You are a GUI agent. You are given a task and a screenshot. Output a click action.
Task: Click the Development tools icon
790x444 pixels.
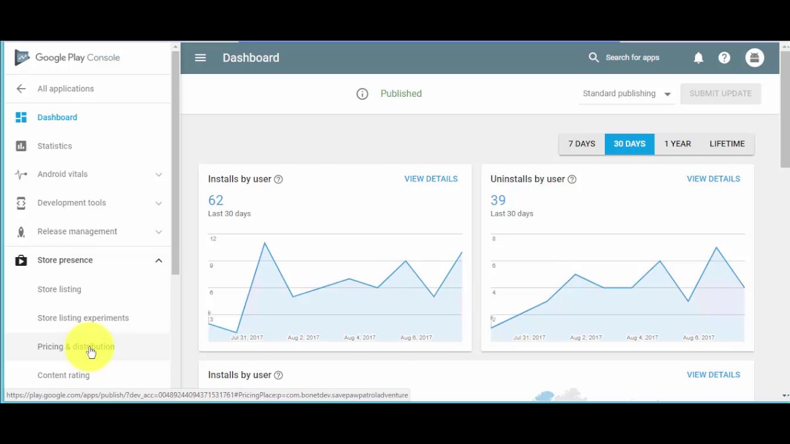tap(21, 203)
